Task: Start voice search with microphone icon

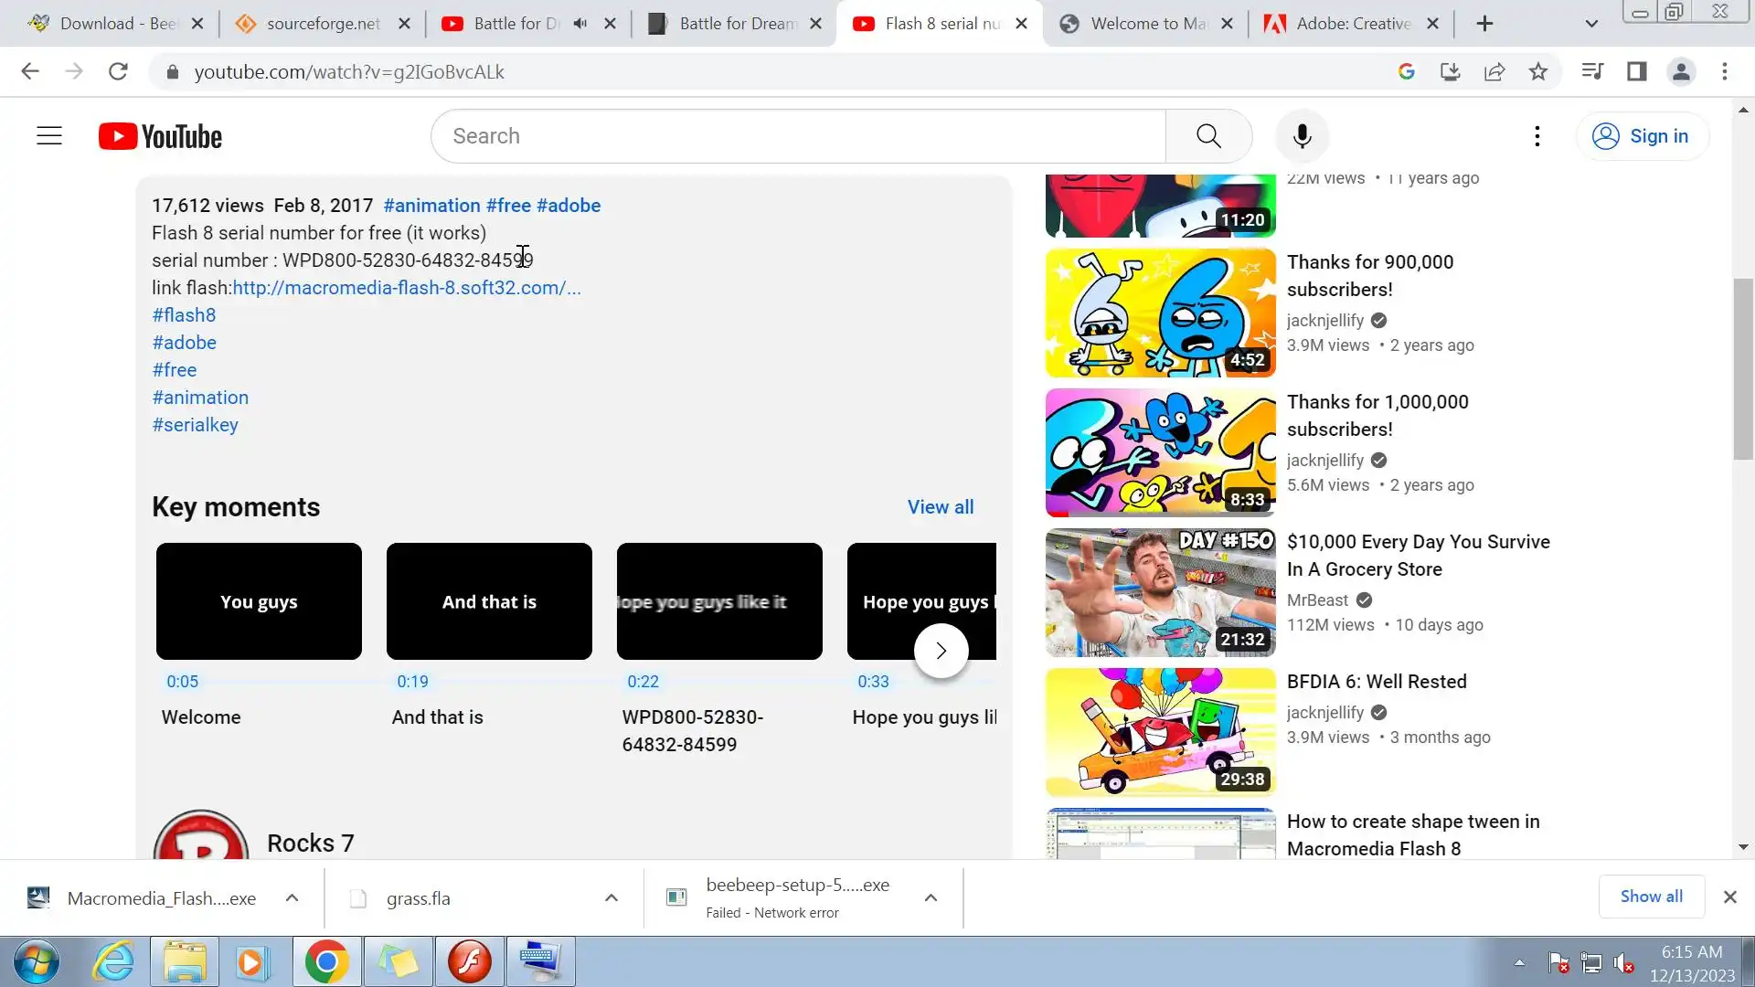Action: (1303, 136)
